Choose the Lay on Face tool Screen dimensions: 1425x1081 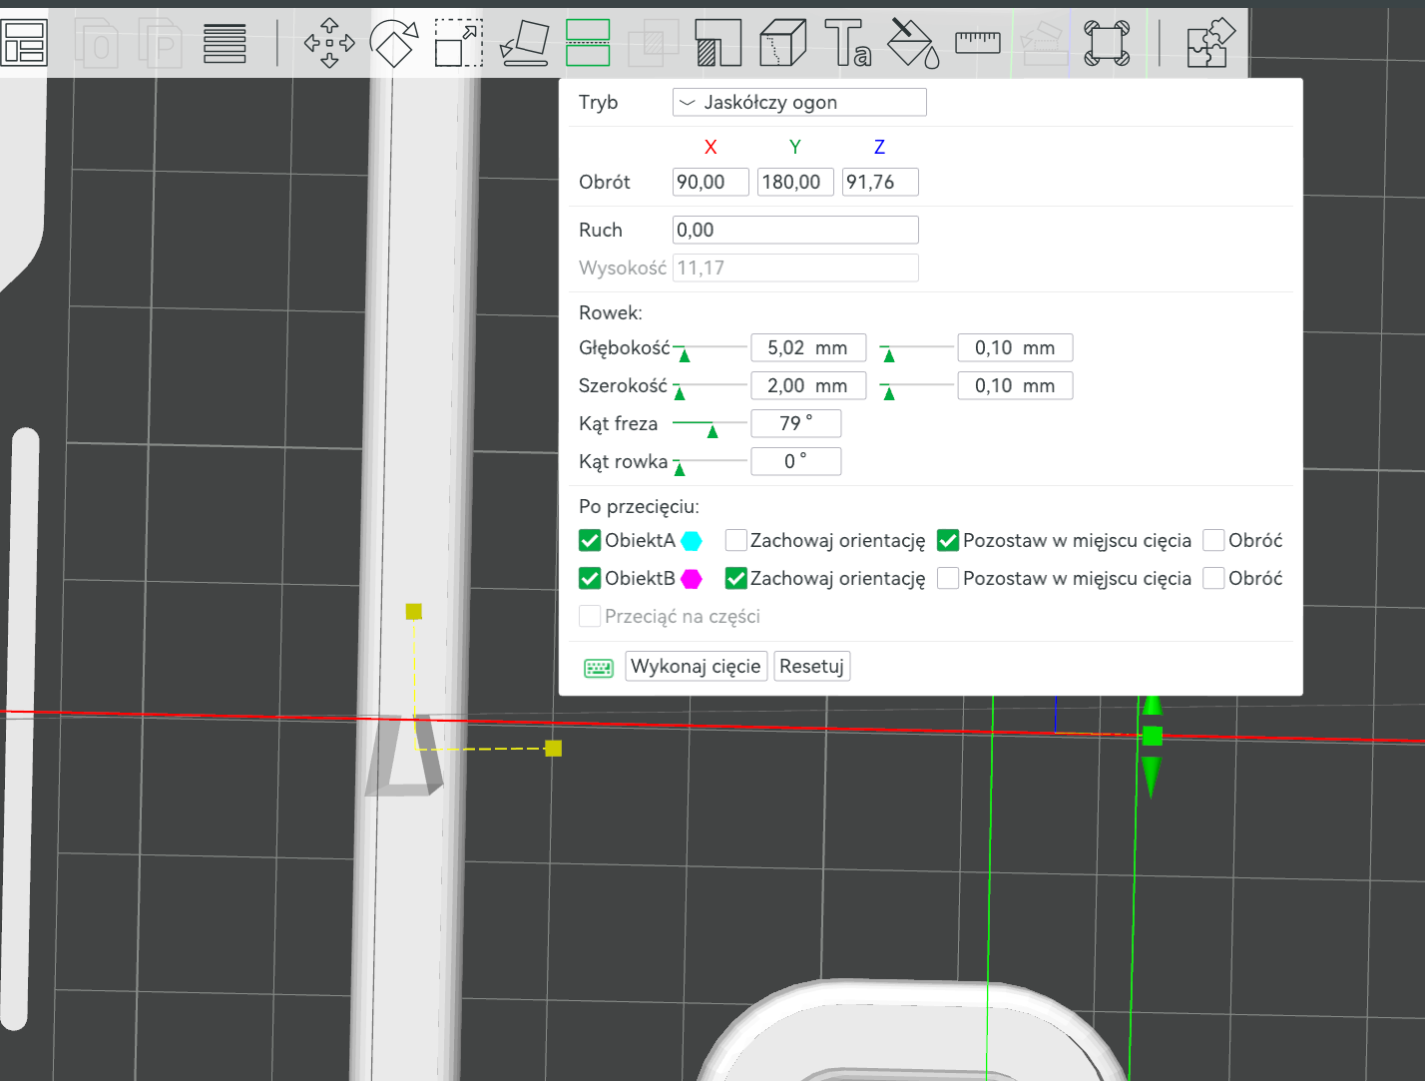point(525,43)
